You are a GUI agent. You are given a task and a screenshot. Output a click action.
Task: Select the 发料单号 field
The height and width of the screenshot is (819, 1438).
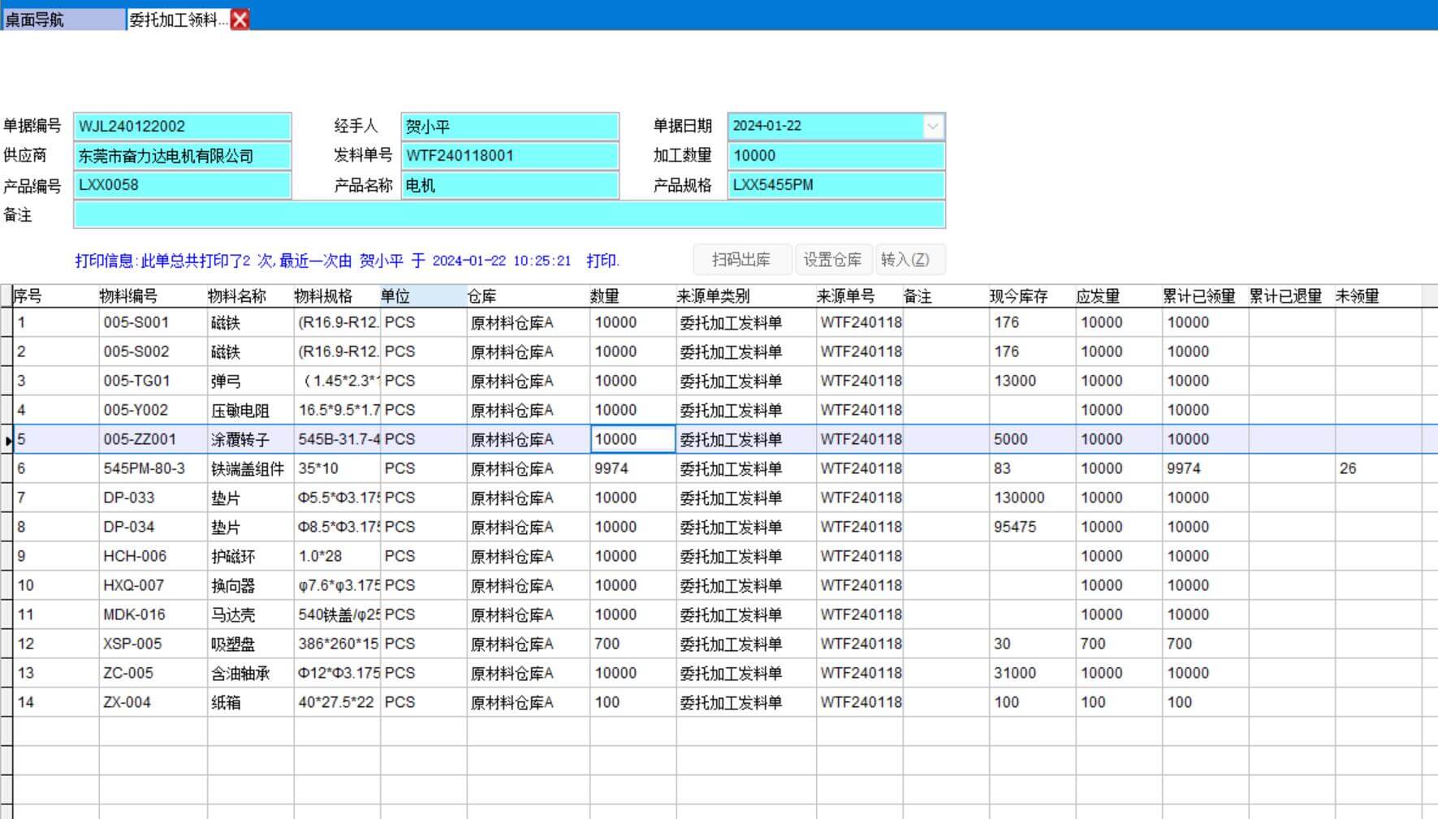pyautogui.click(x=509, y=156)
